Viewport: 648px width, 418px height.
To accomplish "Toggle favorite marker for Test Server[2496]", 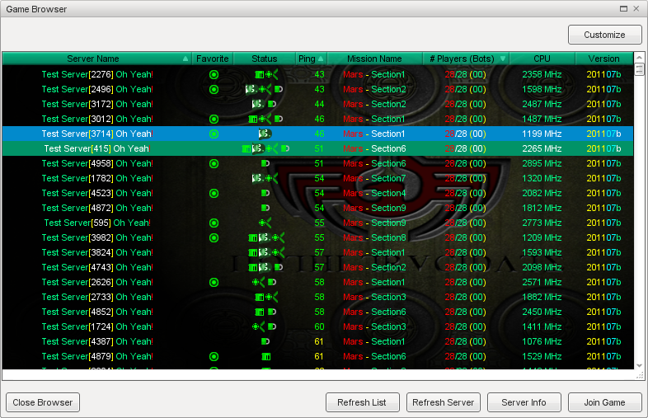I will coord(214,89).
